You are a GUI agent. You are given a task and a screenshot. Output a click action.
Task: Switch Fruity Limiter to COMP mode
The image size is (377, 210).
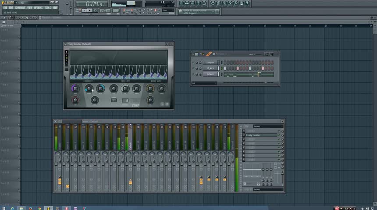point(136,105)
